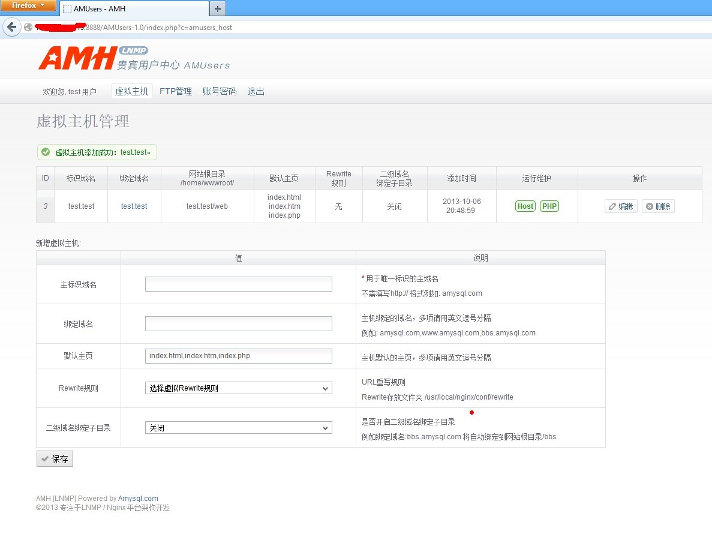Viewport: 712px width, 534px height.
Task: Expand the 二级域名绑定子目录 dropdown
Action: coord(238,428)
